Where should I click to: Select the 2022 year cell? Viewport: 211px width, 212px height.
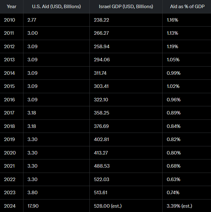pyautogui.click(x=10, y=179)
